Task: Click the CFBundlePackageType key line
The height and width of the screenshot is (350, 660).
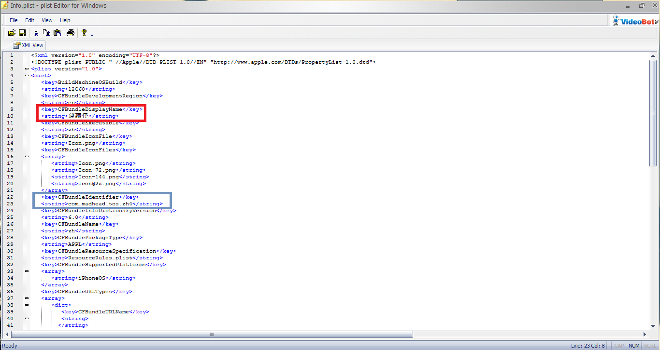Action: click(92, 238)
